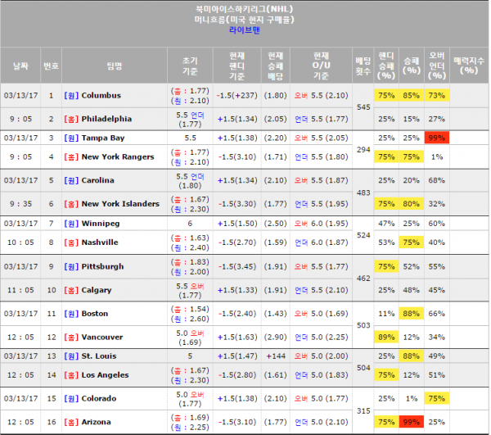Click the 75% win cell for Nashville
Screen dimensions: 491x435
click(x=412, y=242)
